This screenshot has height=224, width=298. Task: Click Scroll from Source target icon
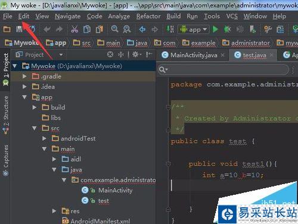point(110,54)
